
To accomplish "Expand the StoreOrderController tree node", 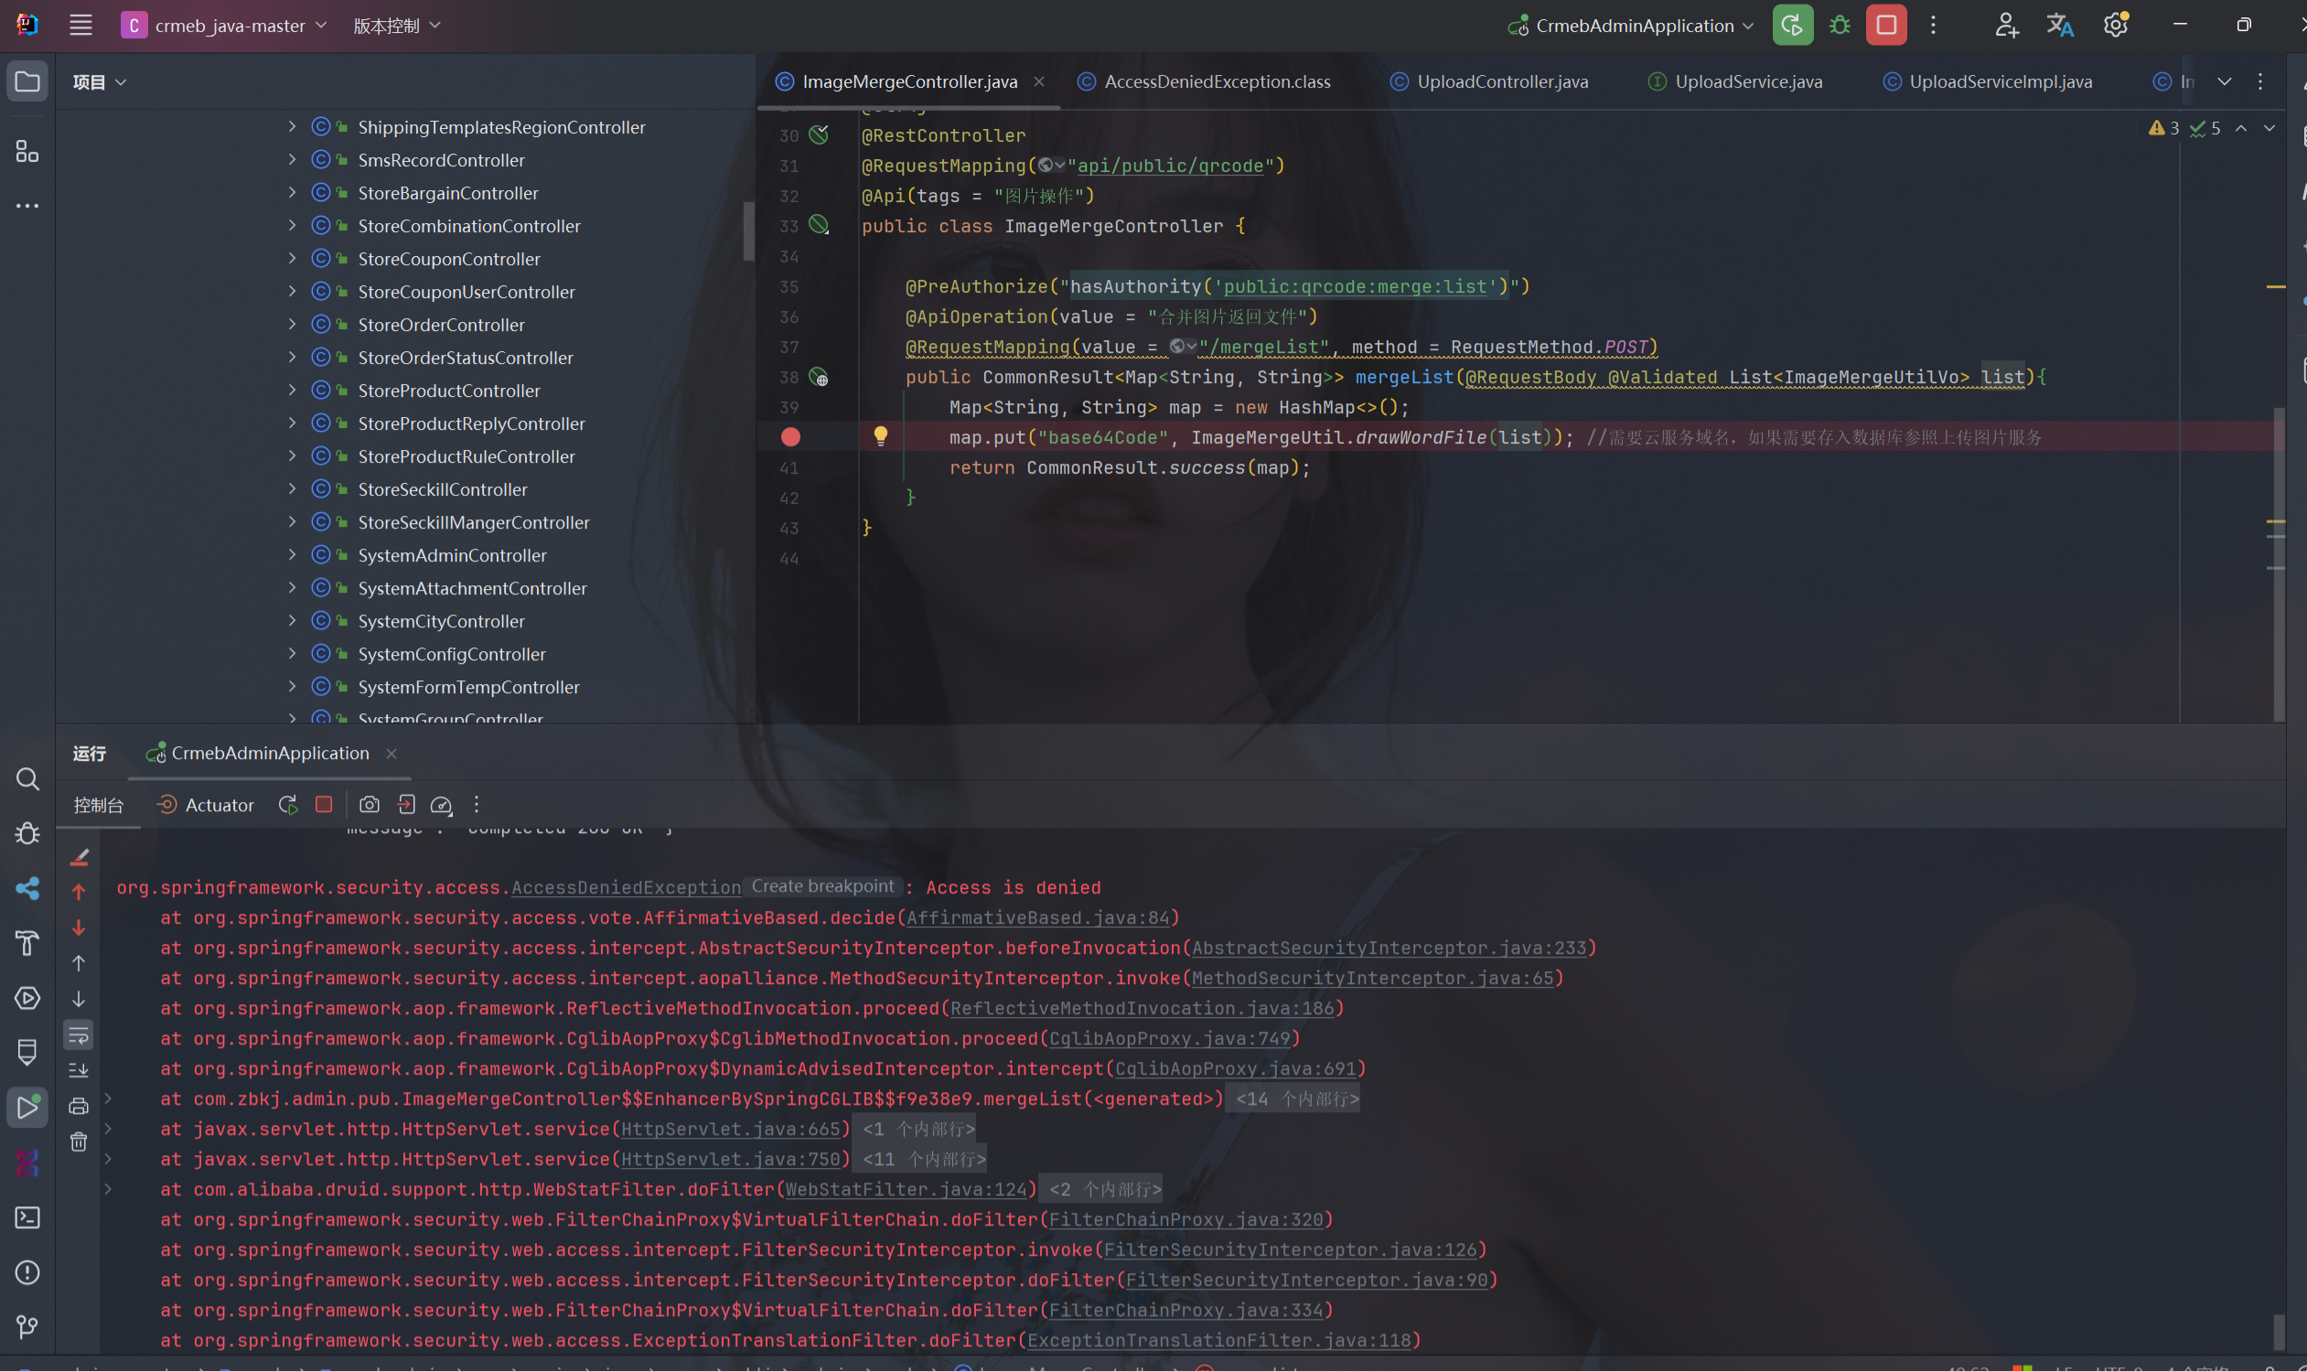I will pyautogui.click(x=292, y=325).
